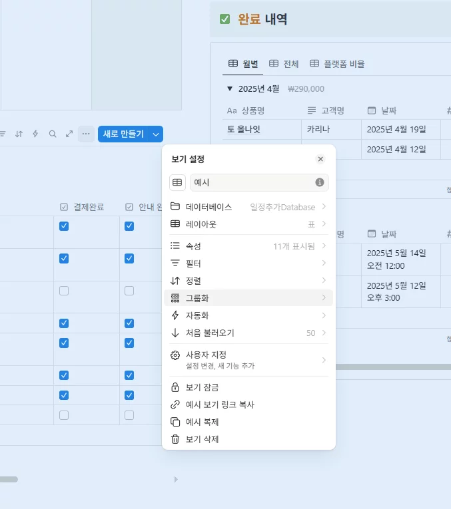Image resolution: width=451 pixels, height=509 pixels.
Task: Click the sort arrows icon in the toolbar
Action: [19, 134]
